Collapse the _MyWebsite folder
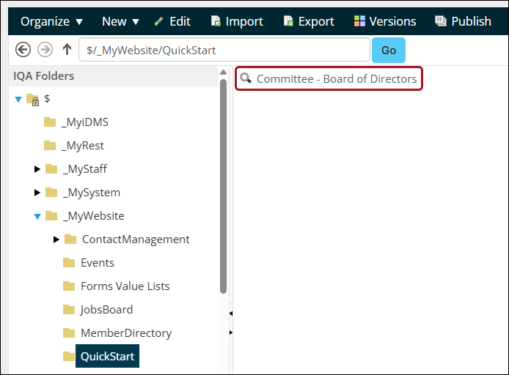 click(37, 216)
